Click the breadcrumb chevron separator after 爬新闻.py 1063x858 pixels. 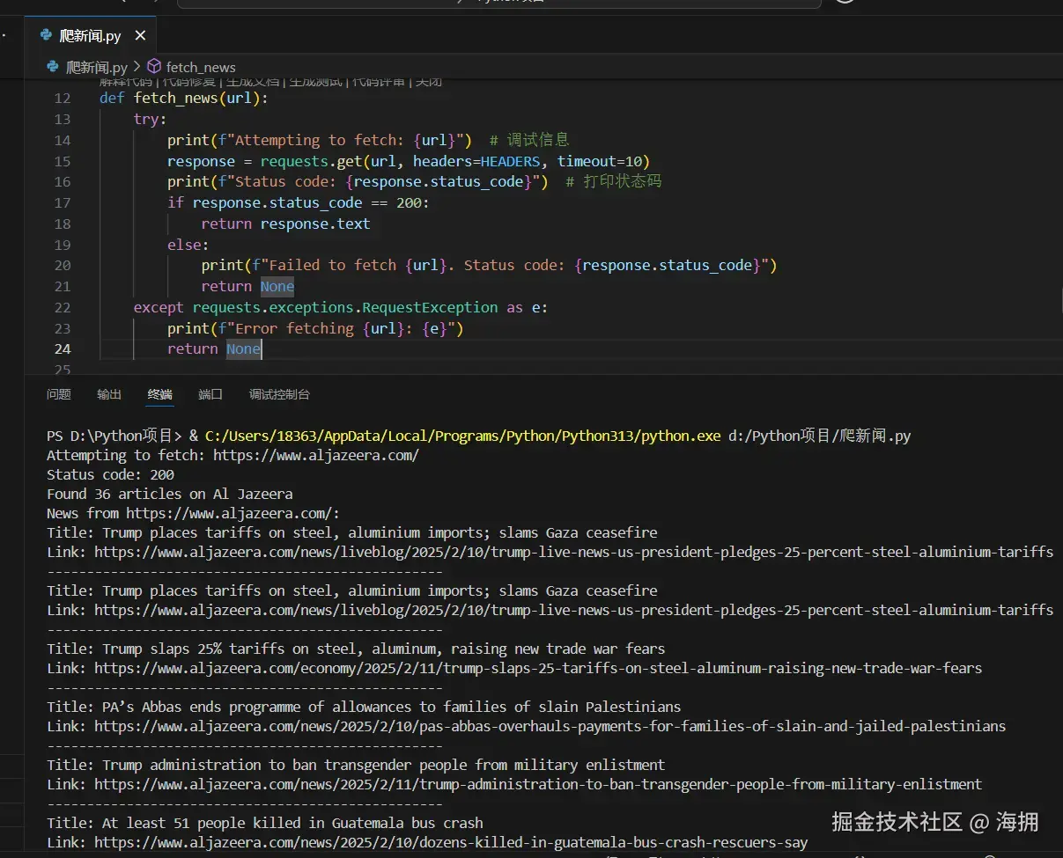(137, 67)
